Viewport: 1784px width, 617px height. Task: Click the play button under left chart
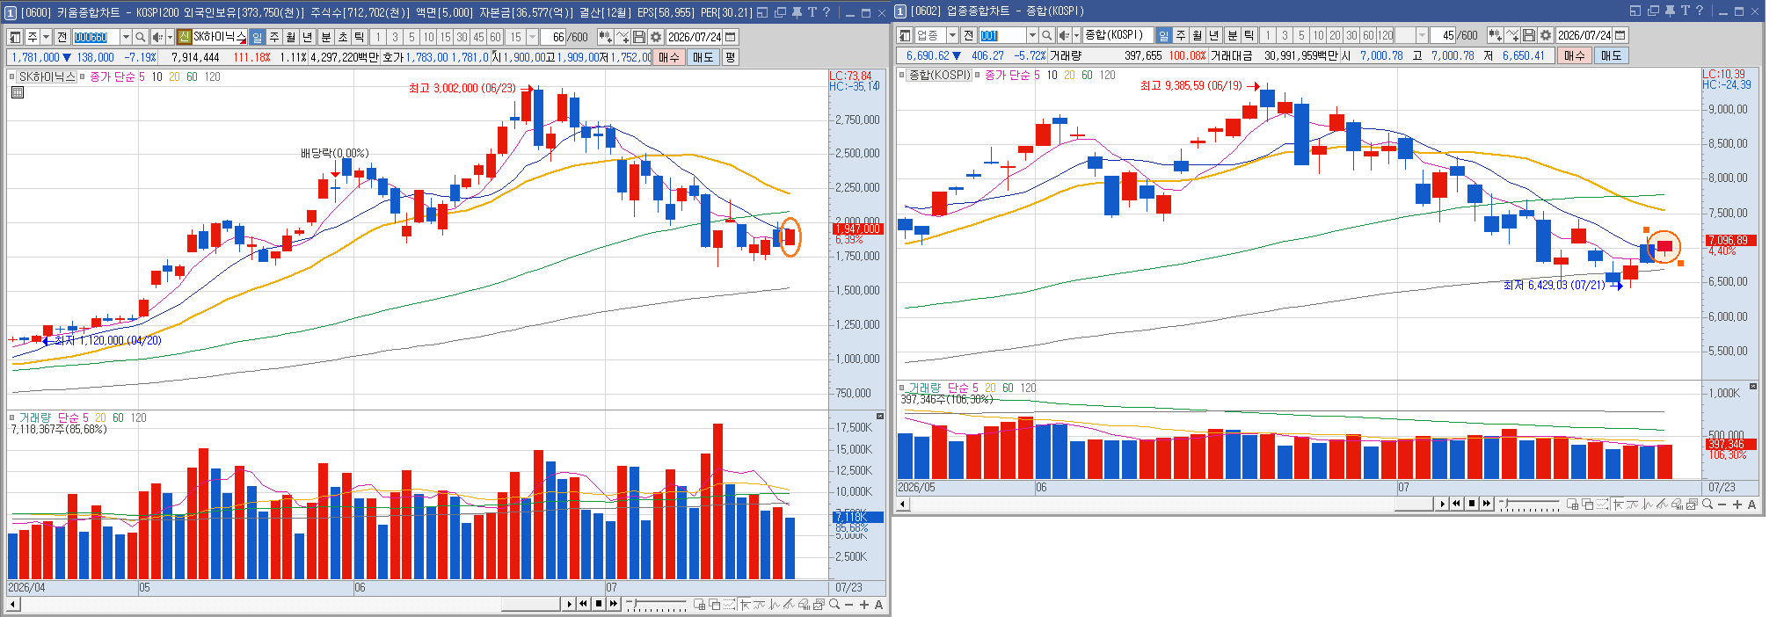pyautogui.click(x=569, y=604)
